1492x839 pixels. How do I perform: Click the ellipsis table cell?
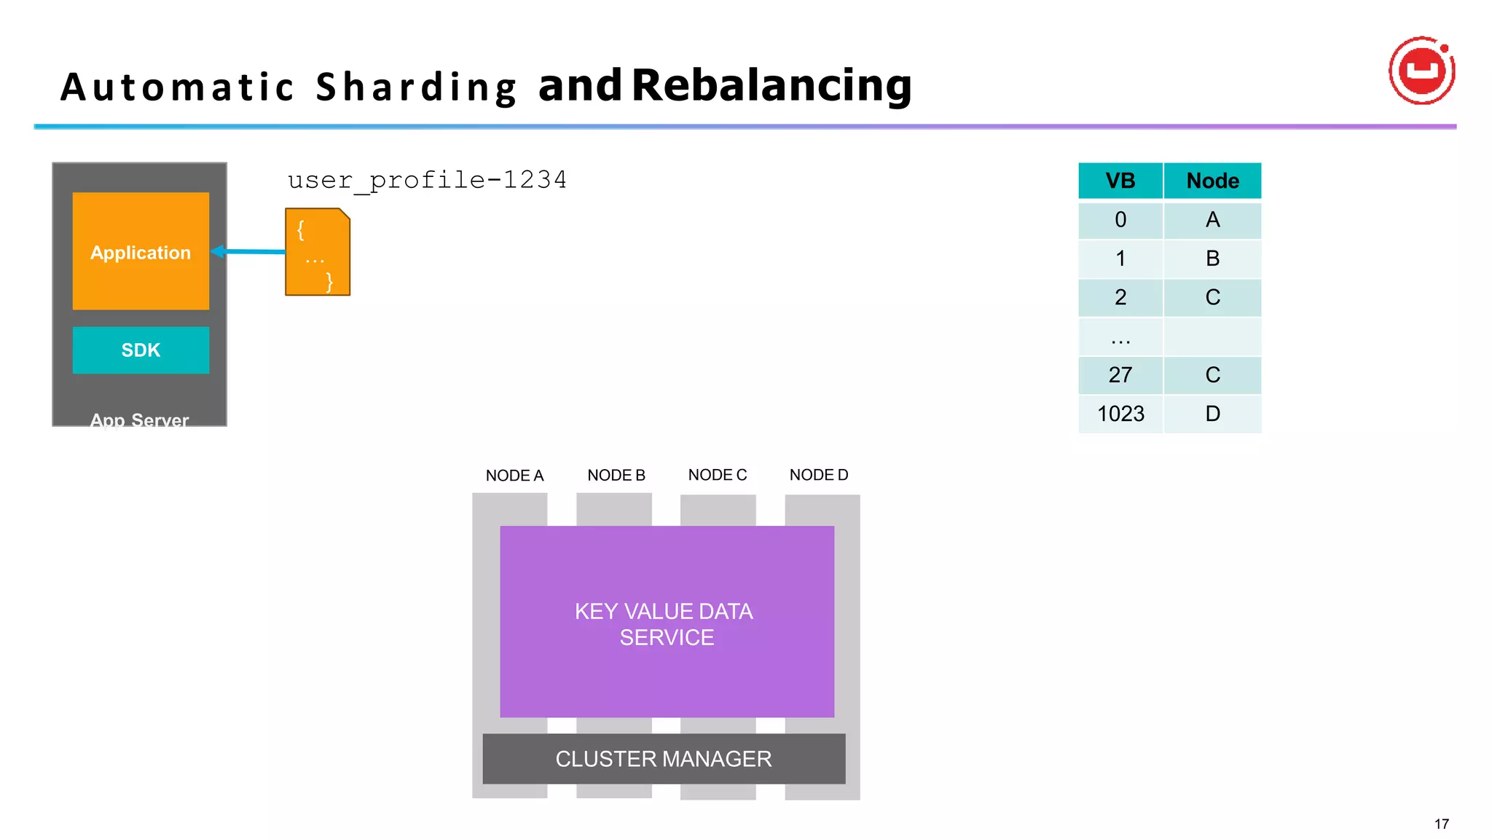tap(1120, 336)
